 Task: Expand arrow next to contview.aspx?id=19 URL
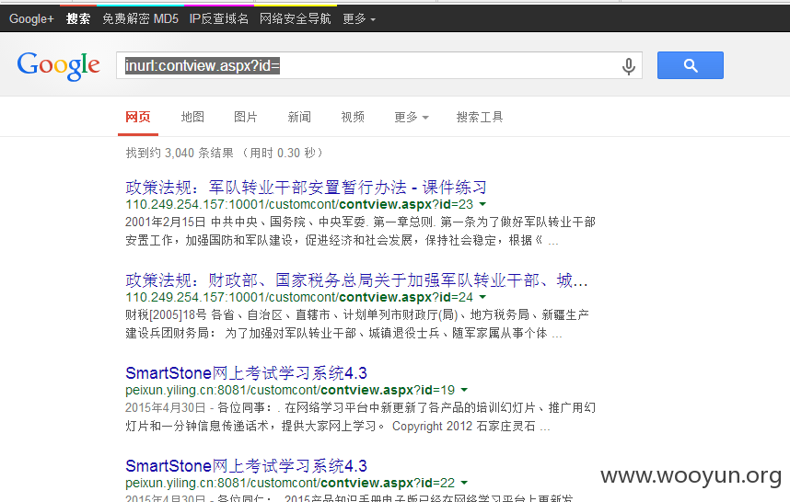464,390
